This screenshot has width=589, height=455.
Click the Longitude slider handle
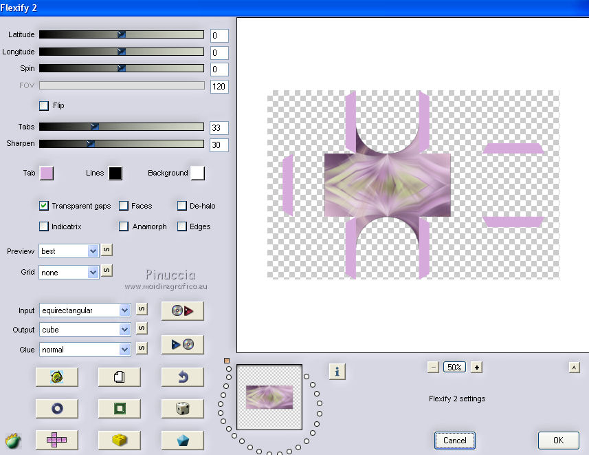click(122, 52)
